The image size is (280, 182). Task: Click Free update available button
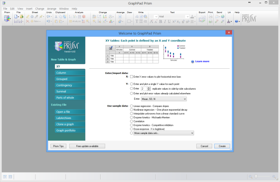pos(87,146)
